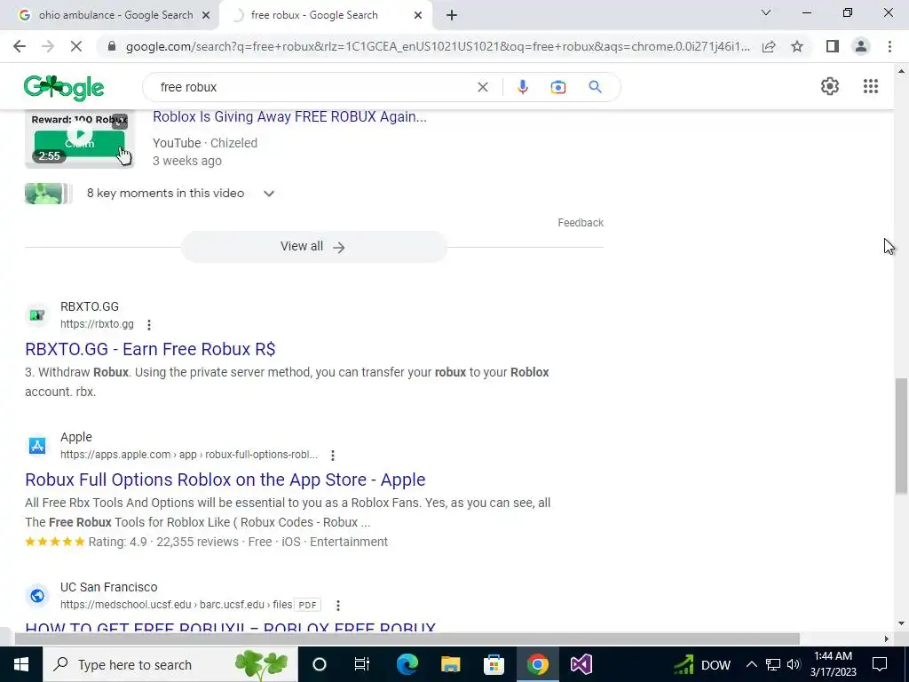909x682 pixels.
Task: Stop loading the page with the X button
Action: (76, 46)
